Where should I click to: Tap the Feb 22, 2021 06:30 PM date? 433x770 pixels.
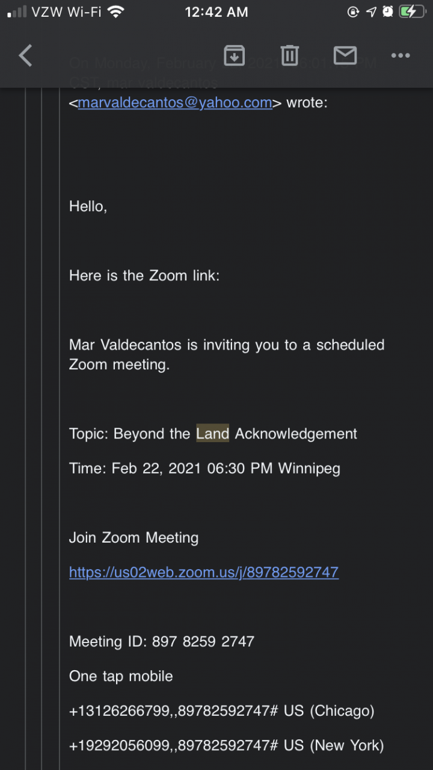point(192,469)
